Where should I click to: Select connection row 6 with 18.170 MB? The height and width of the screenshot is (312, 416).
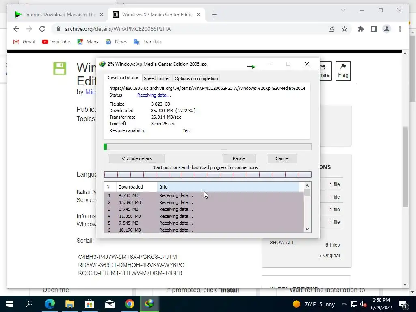click(204, 230)
